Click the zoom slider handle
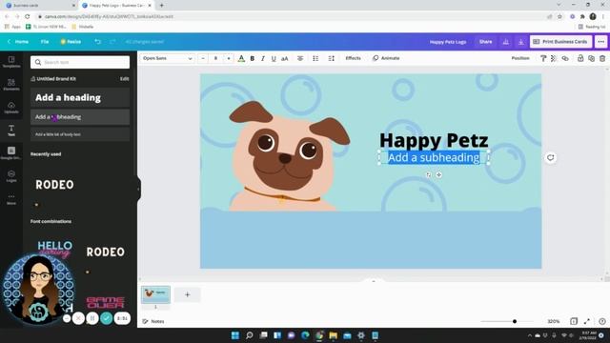Image resolution: width=610 pixels, height=343 pixels. tap(515, 321)
